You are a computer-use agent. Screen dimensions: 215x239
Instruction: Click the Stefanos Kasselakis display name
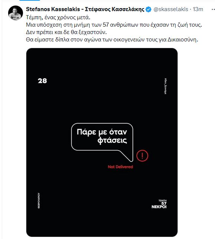coord(85,9)
